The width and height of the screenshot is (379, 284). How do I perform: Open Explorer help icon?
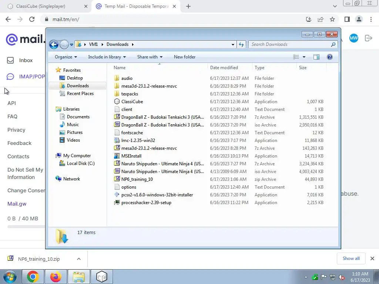[329, 57]
